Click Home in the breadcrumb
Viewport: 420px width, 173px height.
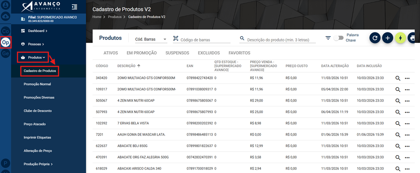(97, 16)
